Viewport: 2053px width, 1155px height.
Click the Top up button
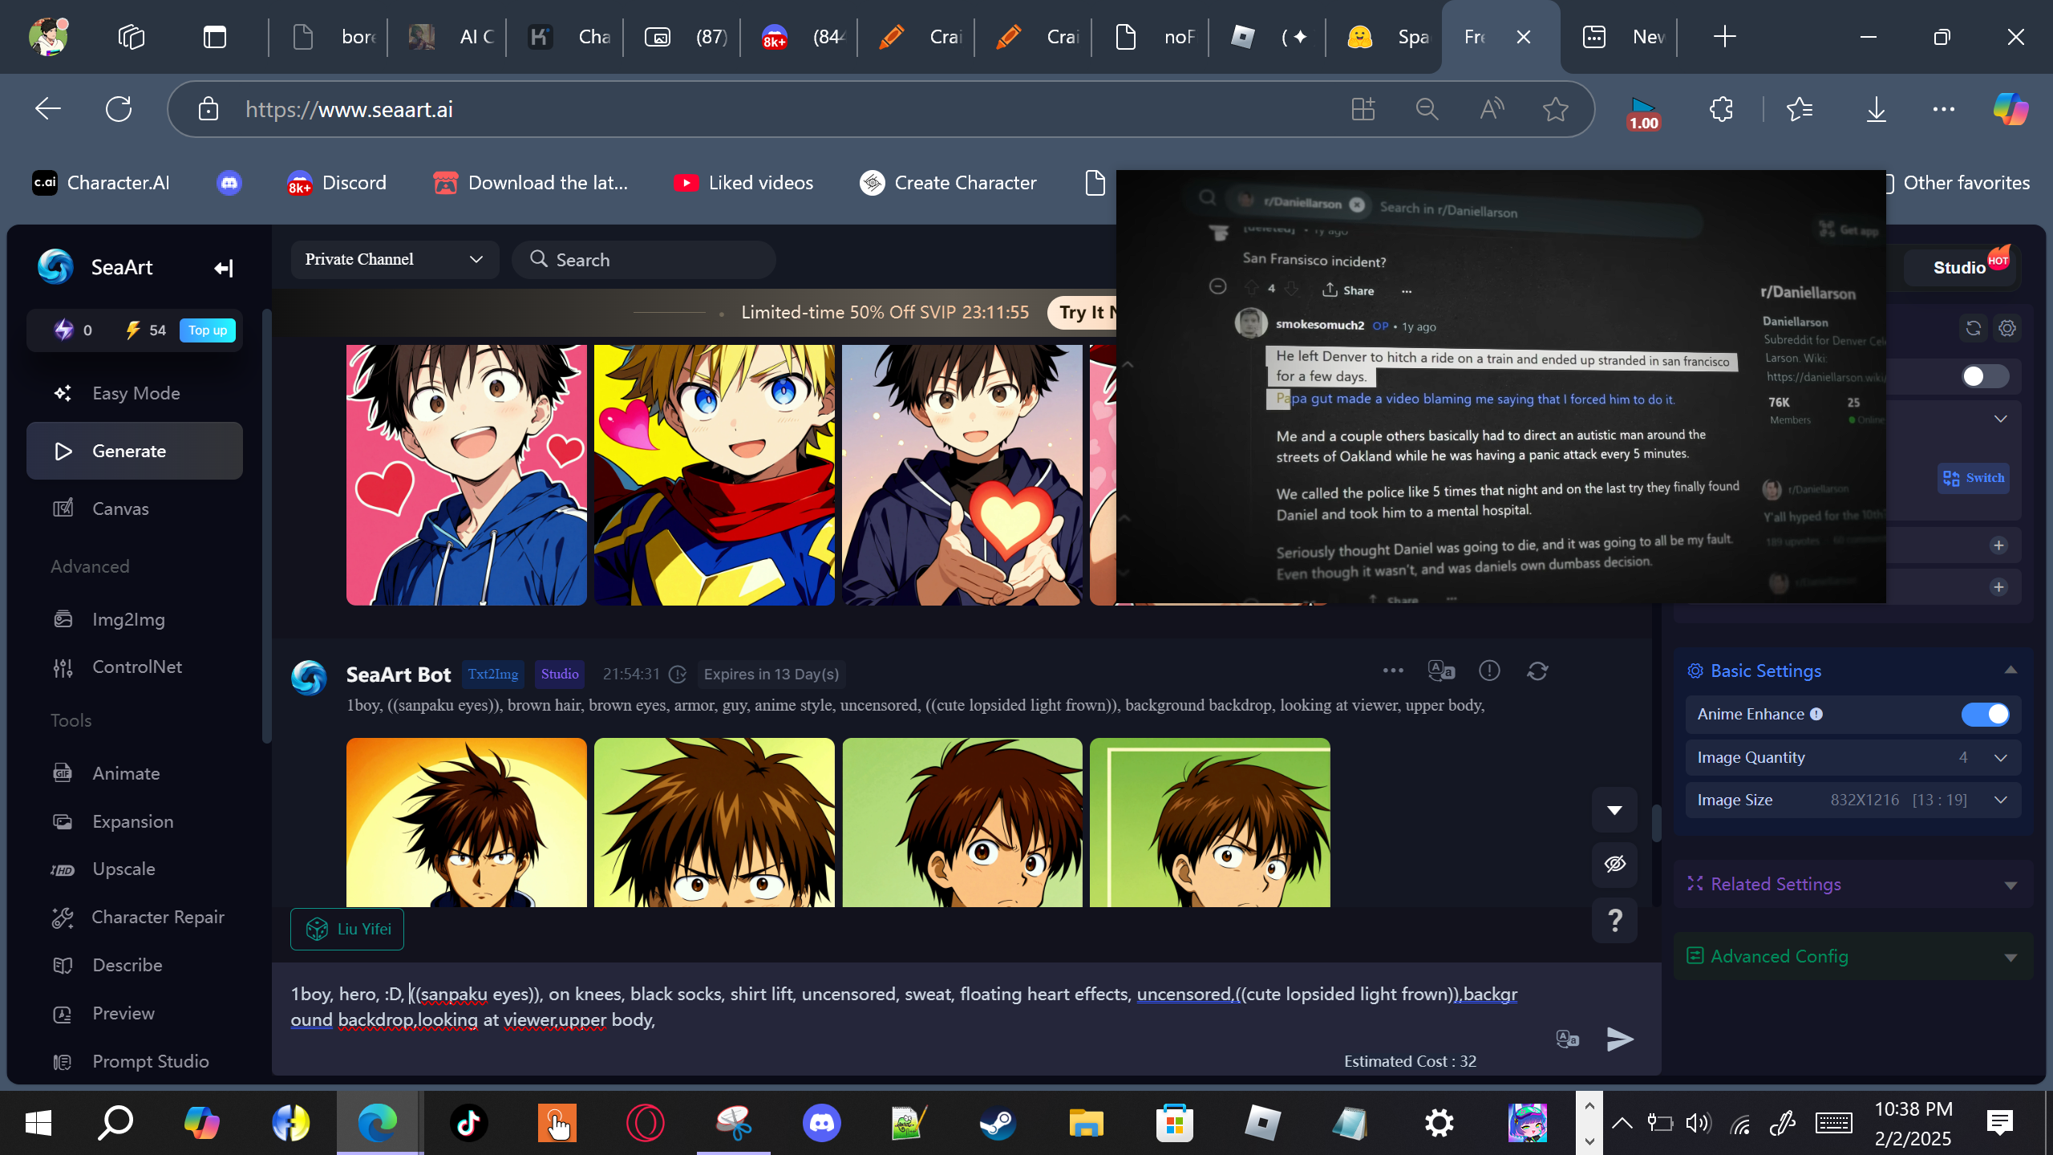[x=207, y=330]
